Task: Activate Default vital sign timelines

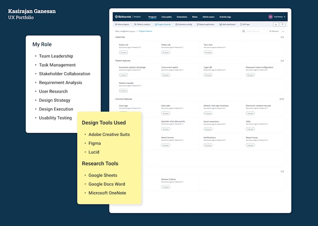Action: point(208,113)
